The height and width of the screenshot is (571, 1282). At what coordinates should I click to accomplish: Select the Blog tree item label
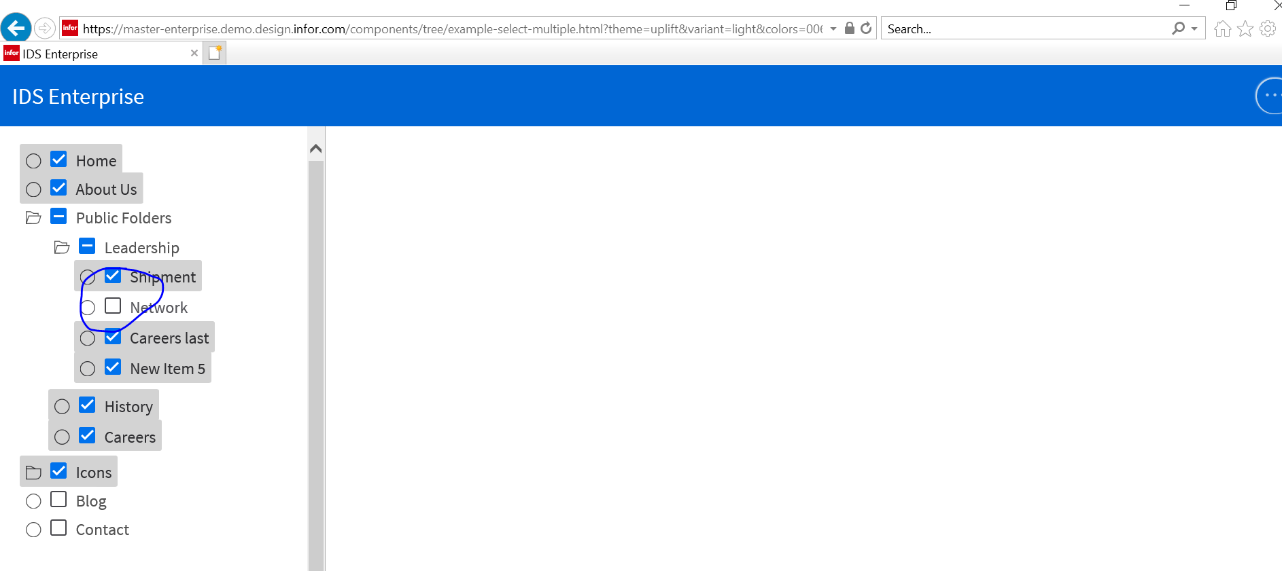[91, 501]
